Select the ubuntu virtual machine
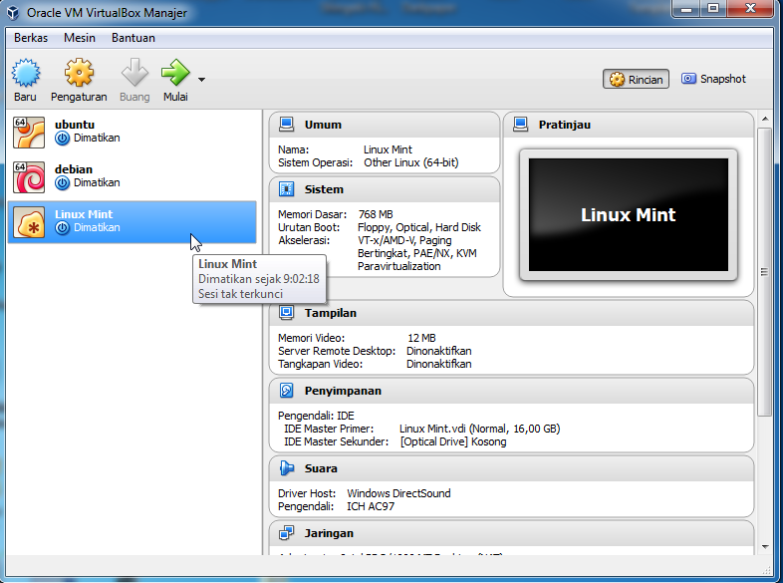 [131, 132]
